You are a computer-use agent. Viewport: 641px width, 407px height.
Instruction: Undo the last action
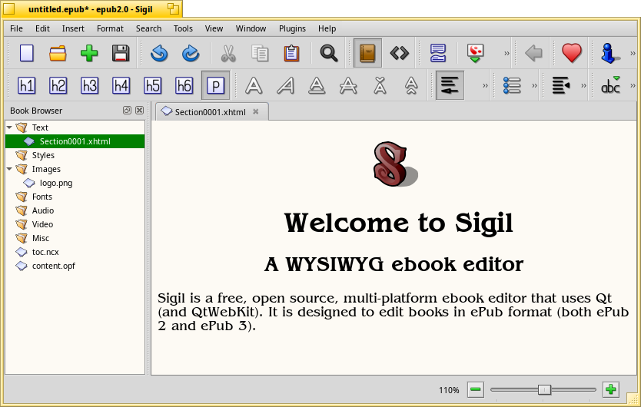pos(159,53)
